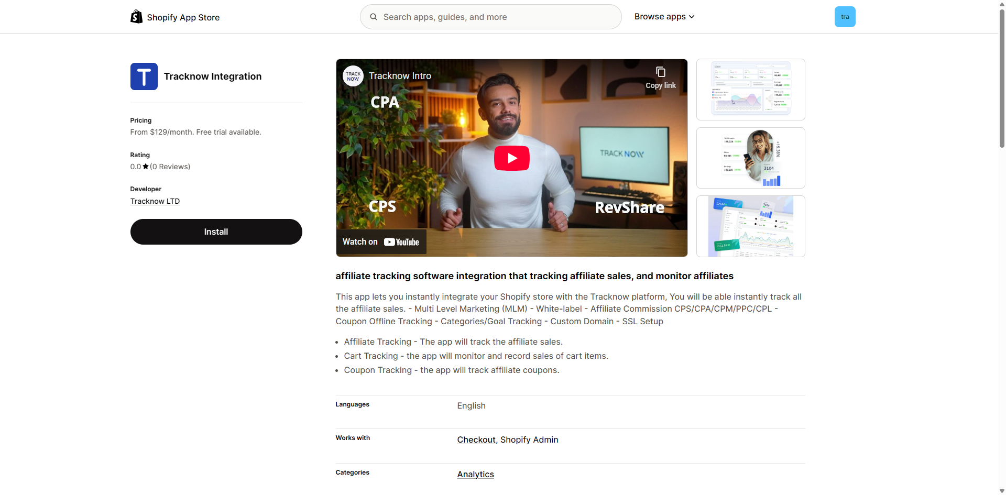
Task: Click the search magnifier icon
Action: 374,17
